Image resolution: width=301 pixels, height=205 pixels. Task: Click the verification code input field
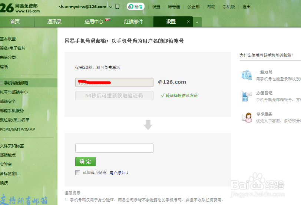click(x=114, y=148)
